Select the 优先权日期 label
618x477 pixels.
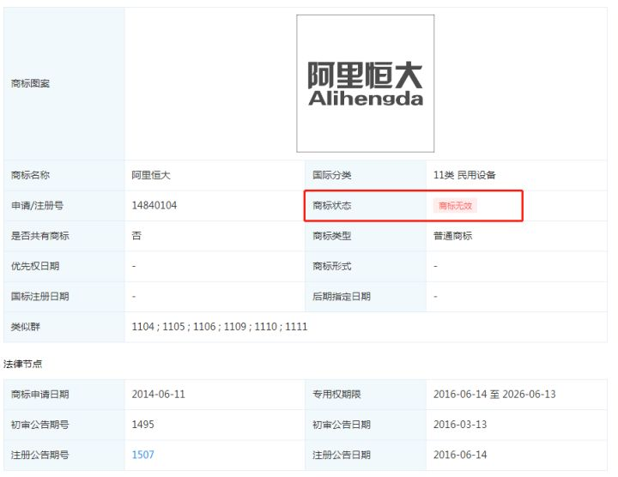tap(35, 266)
